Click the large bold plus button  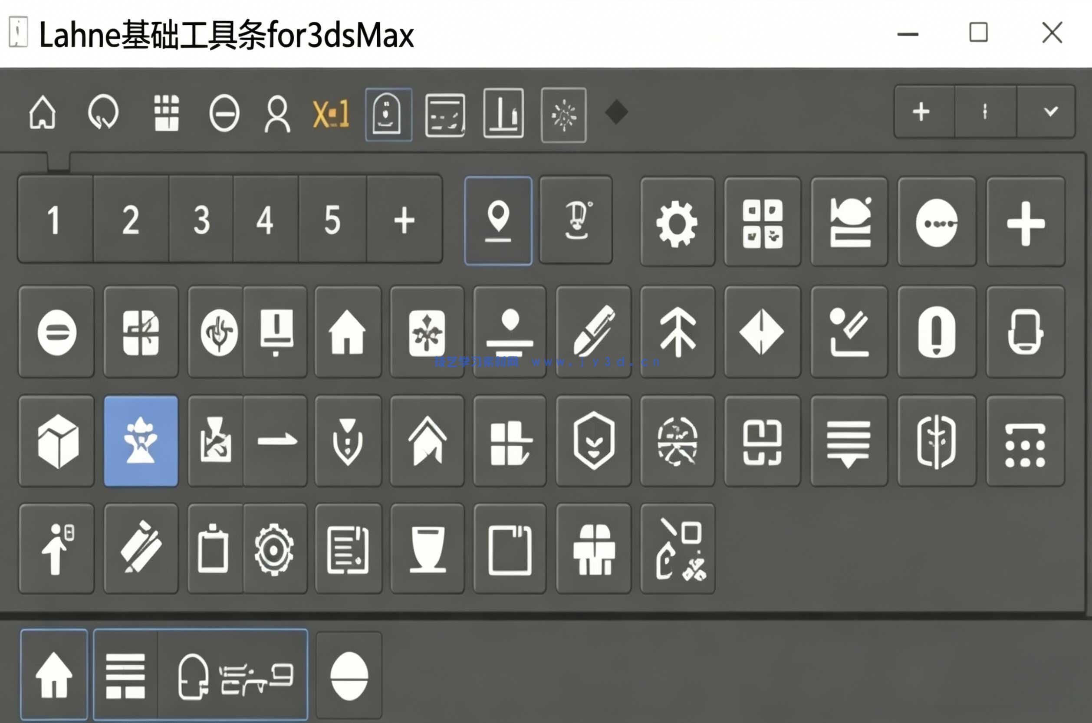coord(1026,222)
